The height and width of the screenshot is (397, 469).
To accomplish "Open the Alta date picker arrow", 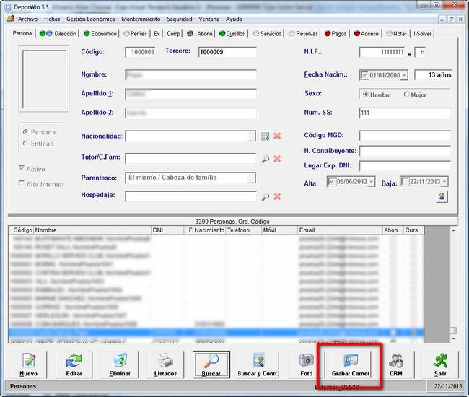I will pyautogui.click(x=371, y=182).
